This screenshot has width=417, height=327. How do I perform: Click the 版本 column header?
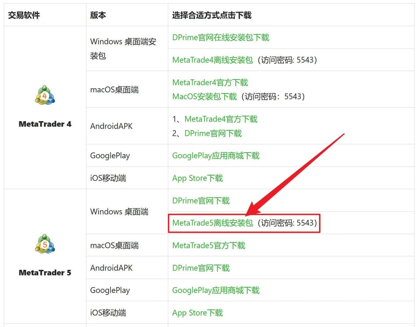[98, 15]
